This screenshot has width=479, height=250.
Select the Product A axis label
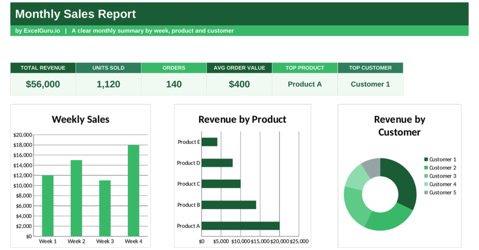coord(189,226)
